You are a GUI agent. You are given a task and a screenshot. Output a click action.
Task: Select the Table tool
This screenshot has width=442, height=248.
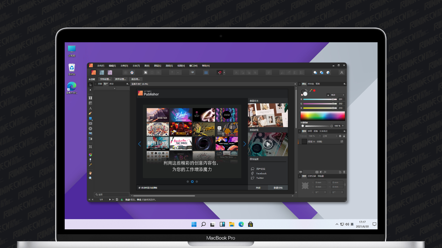90,103
